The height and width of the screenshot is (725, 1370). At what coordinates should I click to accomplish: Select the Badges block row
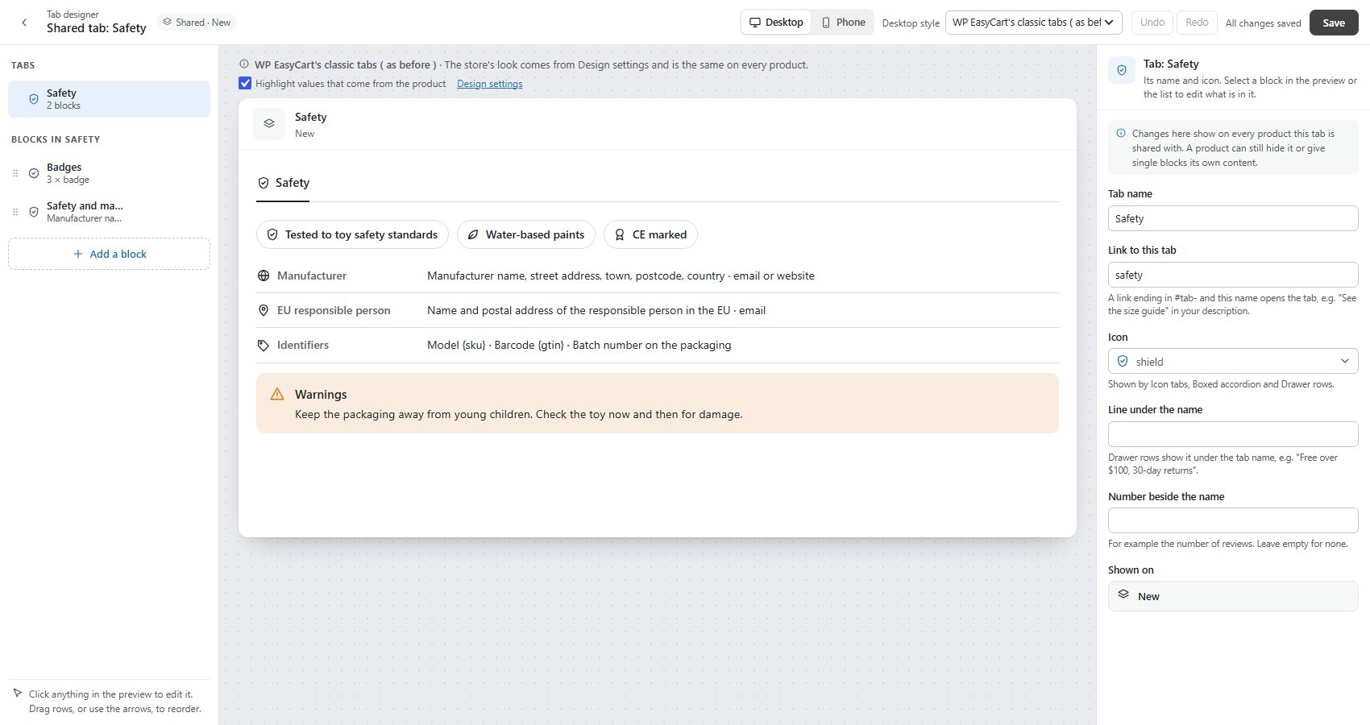coord(109,173)
